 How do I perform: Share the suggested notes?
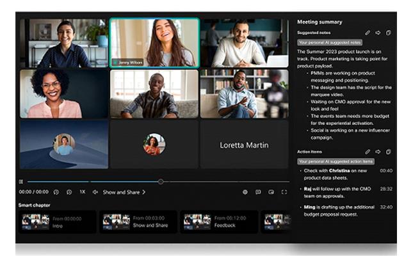click(378, 33)
